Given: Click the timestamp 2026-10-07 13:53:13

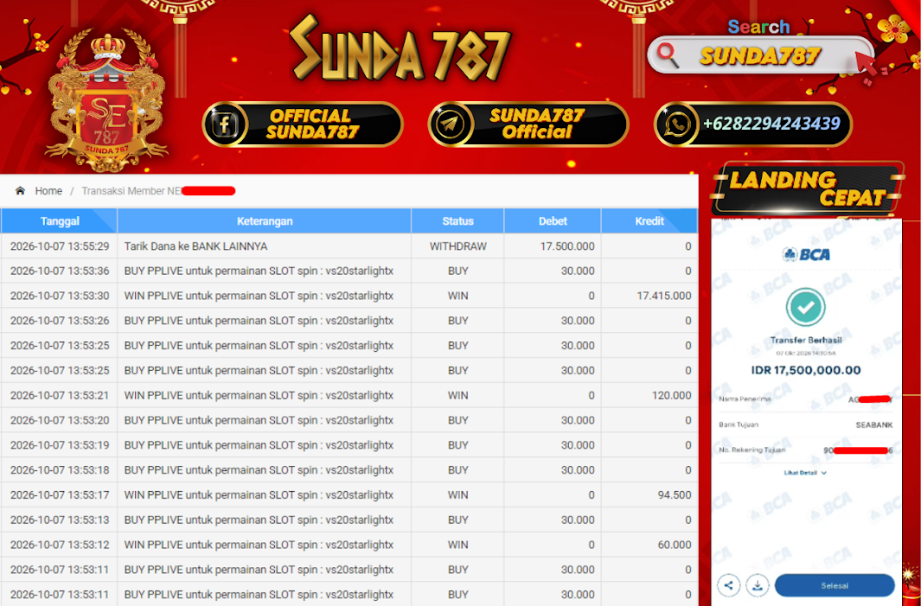Looking at the screenshot, I should click(60, 520).
